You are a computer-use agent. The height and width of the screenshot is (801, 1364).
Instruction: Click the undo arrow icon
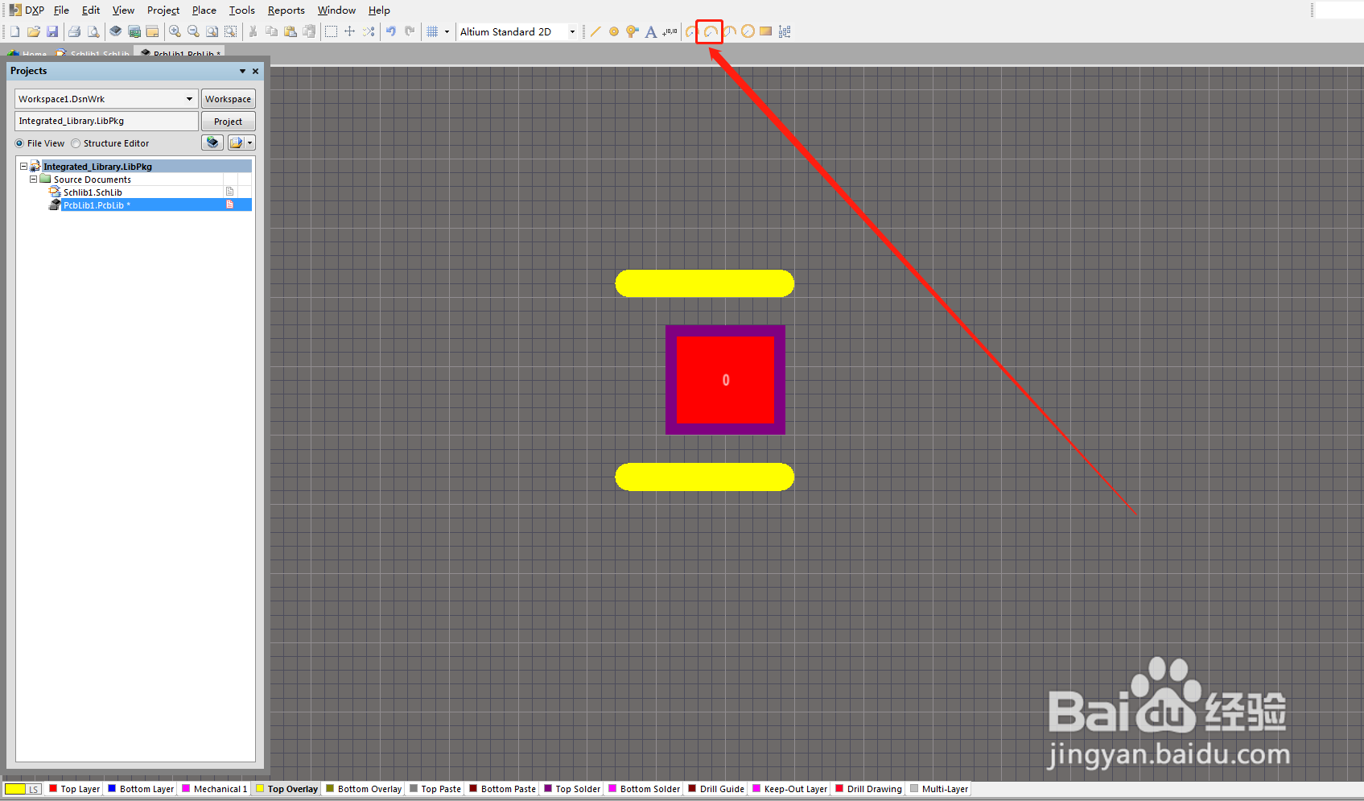[x=391, y=31]
